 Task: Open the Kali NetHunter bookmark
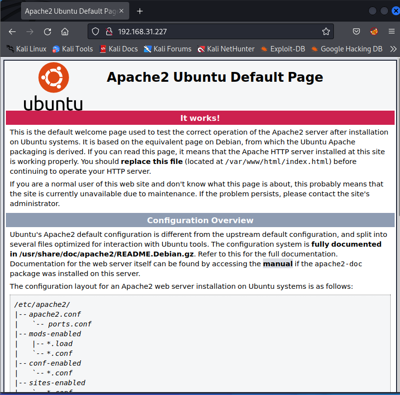pyautogui.click(x=226, y=49)
